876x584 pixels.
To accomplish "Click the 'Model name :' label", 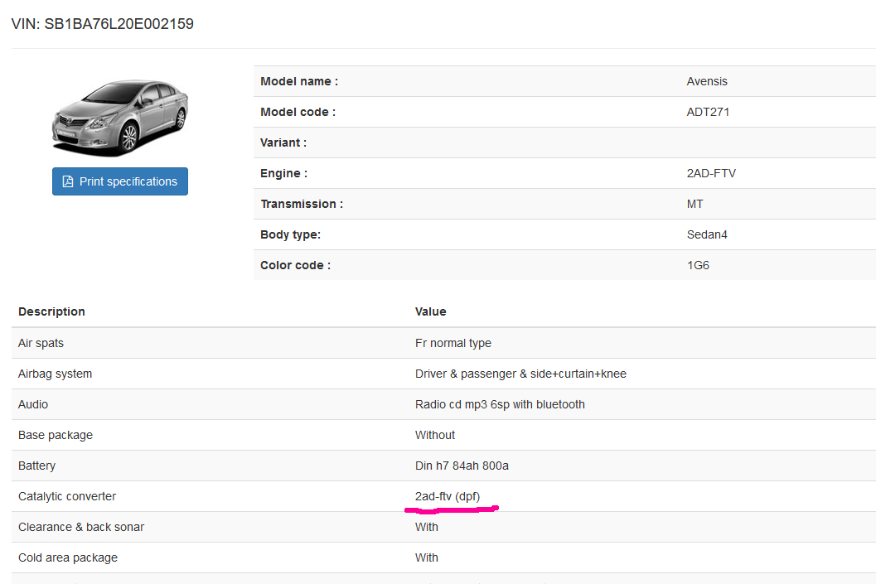I will (299, 81).
